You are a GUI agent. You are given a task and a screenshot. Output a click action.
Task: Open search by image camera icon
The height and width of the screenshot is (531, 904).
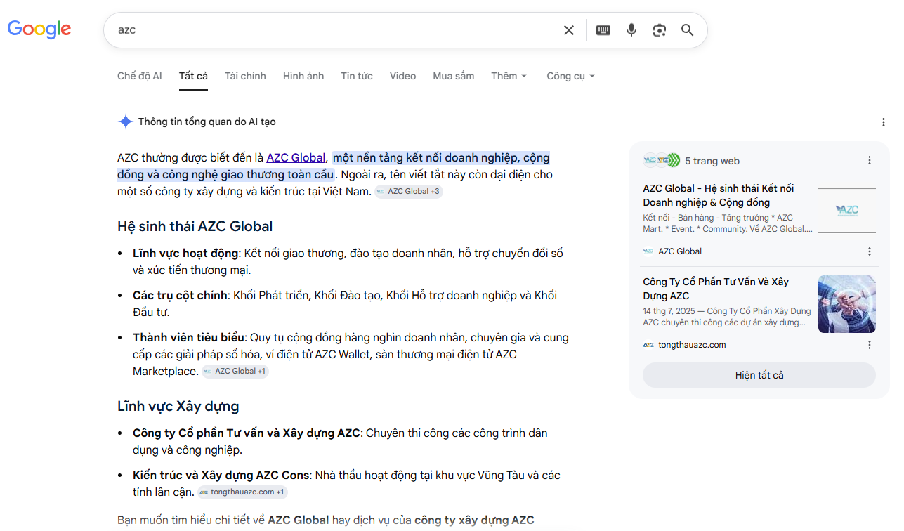pos(659,30)
